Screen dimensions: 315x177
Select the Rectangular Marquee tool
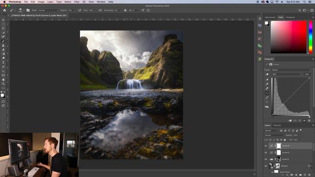tap(3, 24)
